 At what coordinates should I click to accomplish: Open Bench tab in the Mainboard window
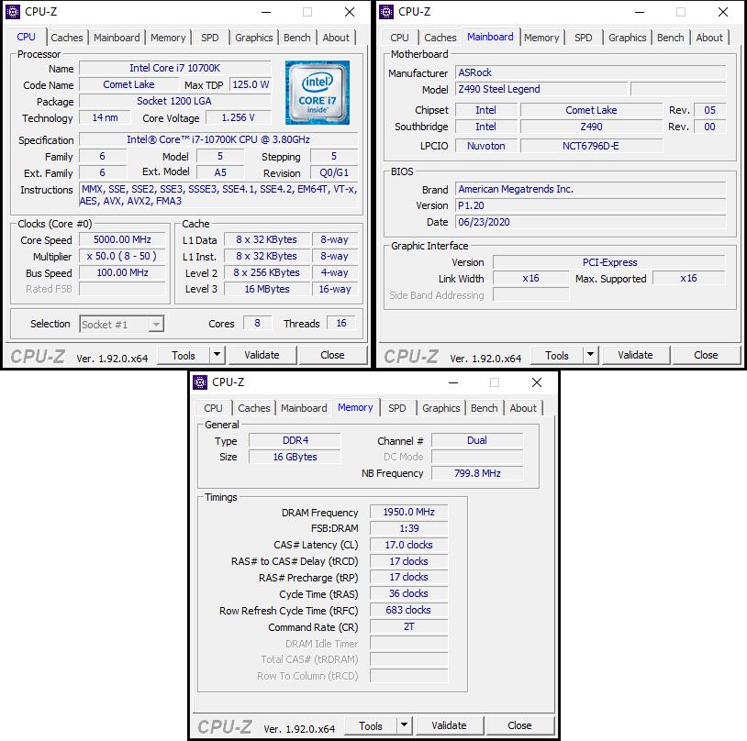(670, 38)
